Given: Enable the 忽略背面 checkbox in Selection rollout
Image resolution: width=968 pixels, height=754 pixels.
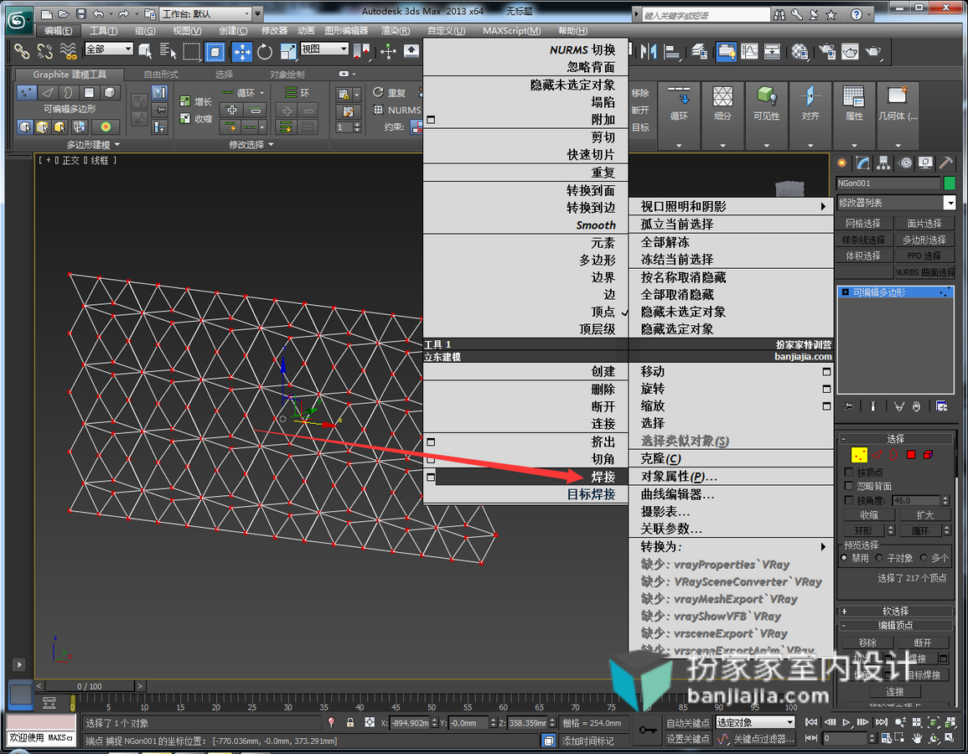Looking at the screenshot, I should (x=849, y=486).
